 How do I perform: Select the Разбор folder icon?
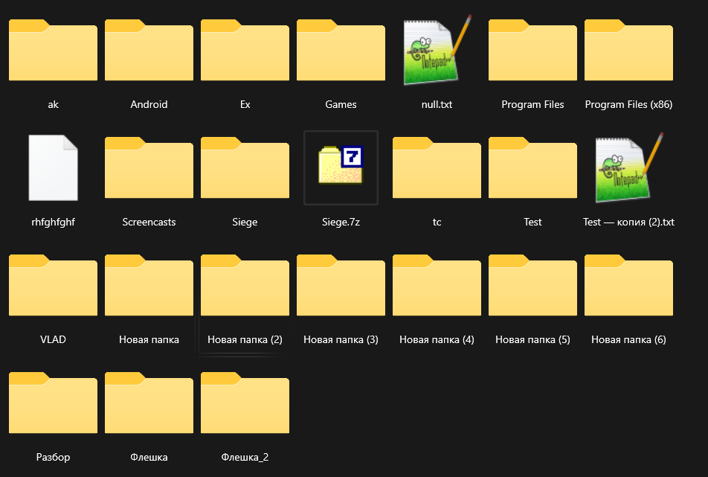click(53, 403)
